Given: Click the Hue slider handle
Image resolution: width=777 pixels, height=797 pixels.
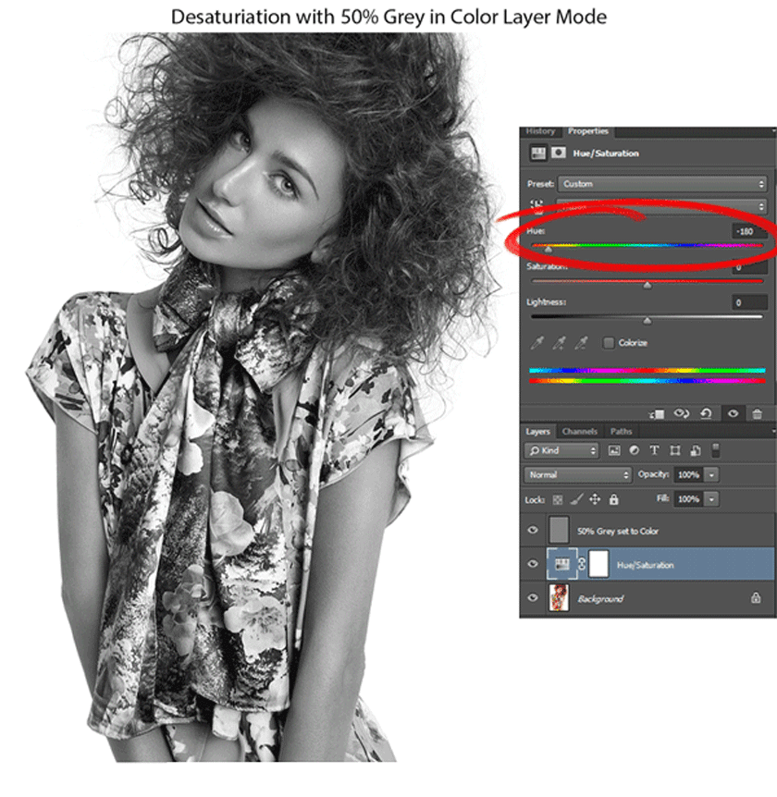Looking at the screenshot, I should tap(548, 249).
